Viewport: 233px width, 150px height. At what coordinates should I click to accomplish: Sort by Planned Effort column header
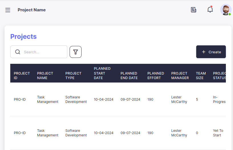(156, 75)
